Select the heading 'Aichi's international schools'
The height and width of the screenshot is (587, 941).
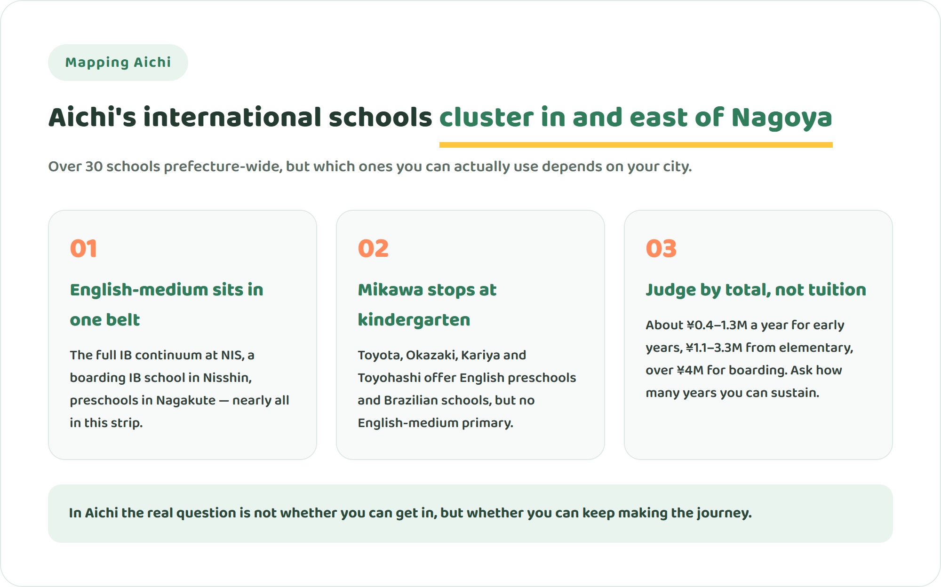coord(240,117)
